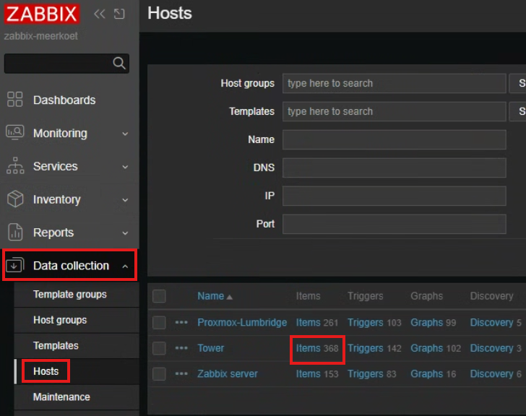The height and width of the screenshot is (416, 526).
Task: Click Select button beside Host groups field
Action: [x=517, y=83]
